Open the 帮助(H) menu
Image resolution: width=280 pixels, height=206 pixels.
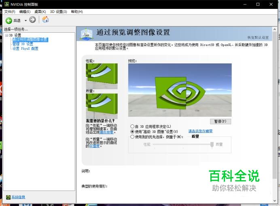[77, 12]
